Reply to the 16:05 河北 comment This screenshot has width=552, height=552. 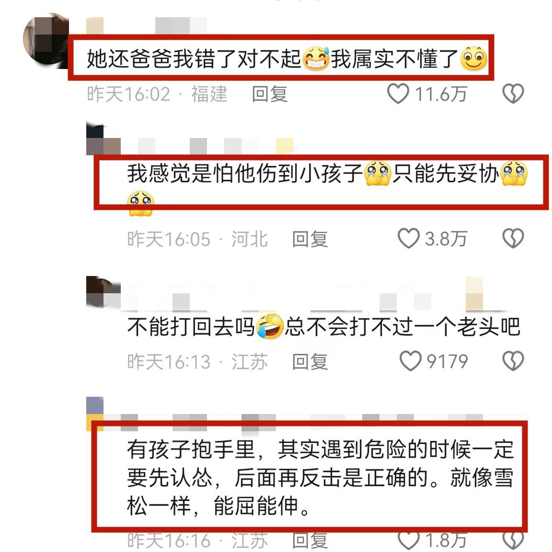point(310,239)
